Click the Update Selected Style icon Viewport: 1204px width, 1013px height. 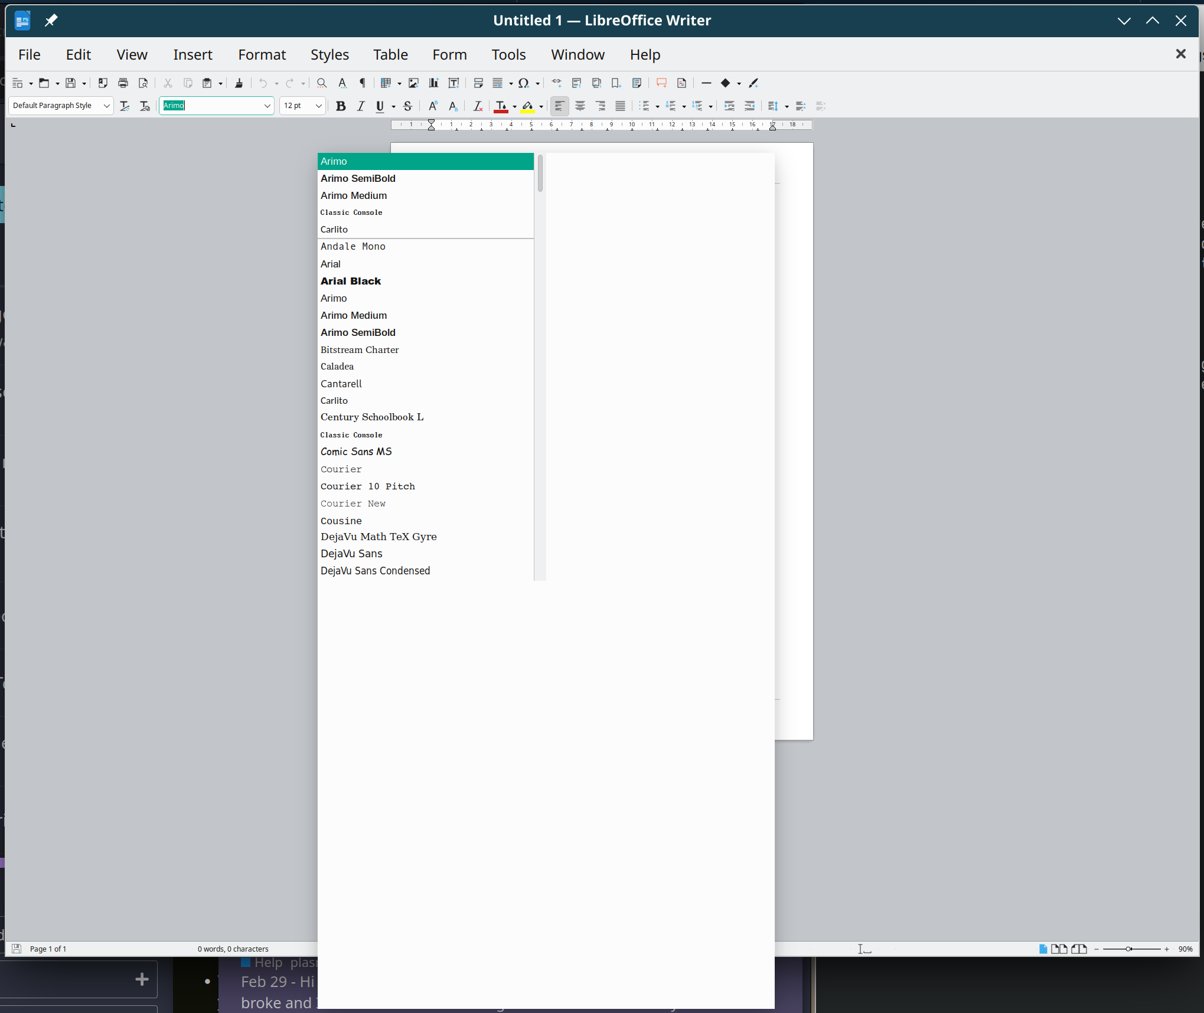pos(125,106)
